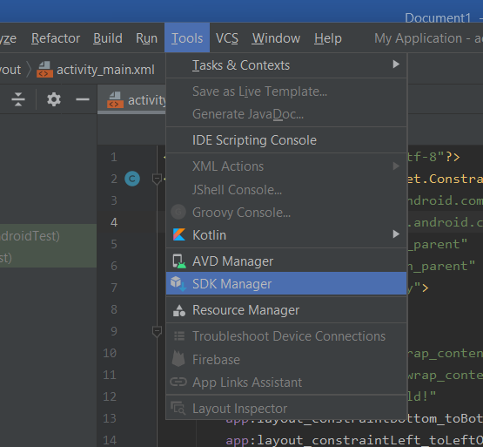Viewport: 483px width, 447px height.
Task: Click the editor tab XML file icon
Action: coord(115,99)
